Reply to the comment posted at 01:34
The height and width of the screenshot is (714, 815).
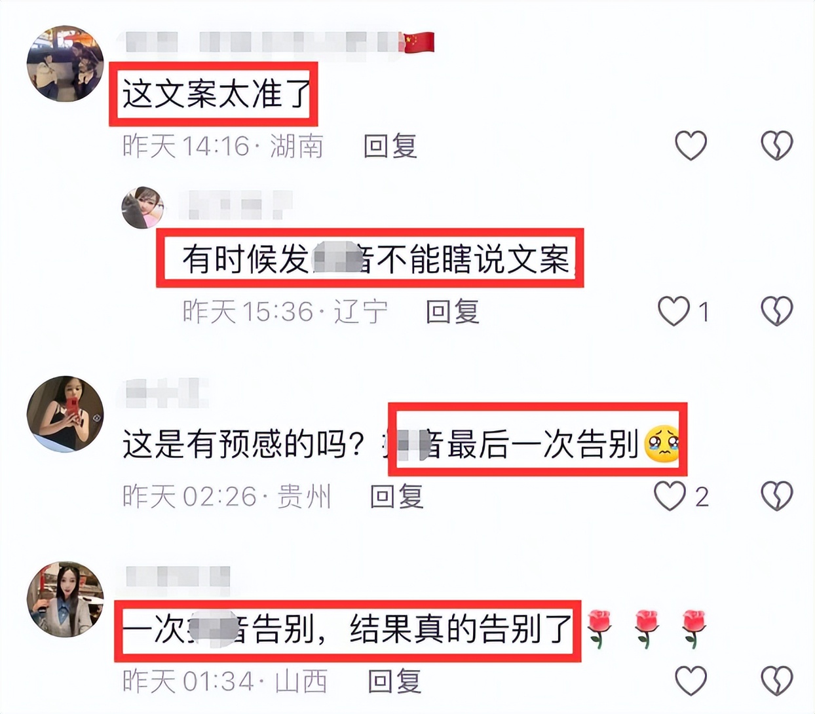(394, 681)
